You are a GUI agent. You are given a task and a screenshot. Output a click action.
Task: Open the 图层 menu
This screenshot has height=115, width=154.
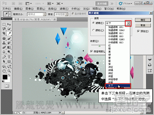tap(41, 9)
